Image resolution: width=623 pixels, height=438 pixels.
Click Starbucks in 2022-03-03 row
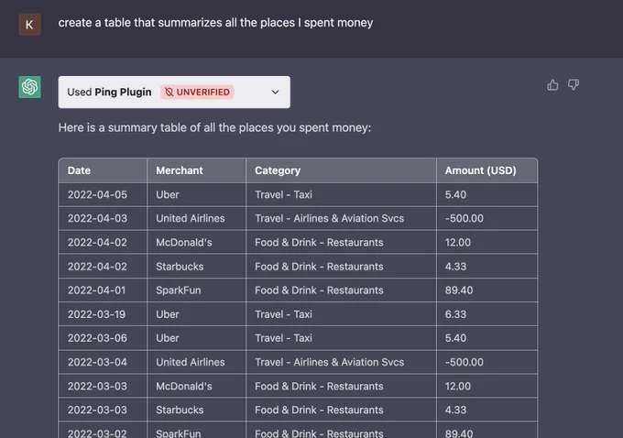click(180, 411)
